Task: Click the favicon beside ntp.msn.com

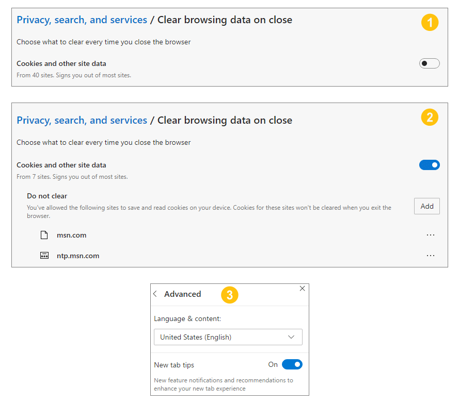Action: tap(43, 255)
